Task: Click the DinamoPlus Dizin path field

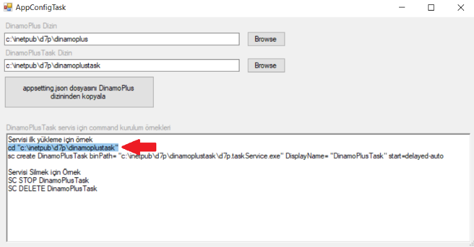Action: (122, 39)
